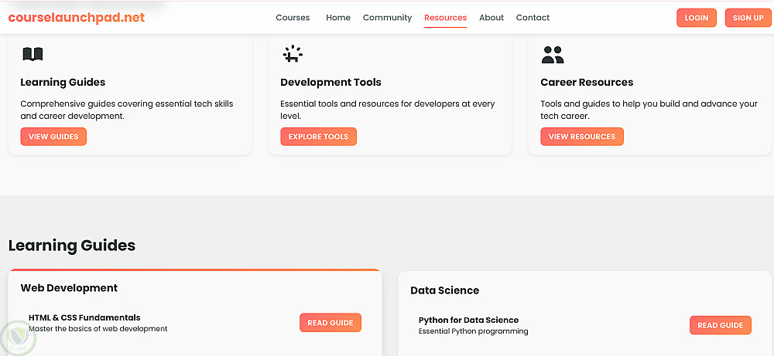Click the Career Resources people icon

pyautogui.click(x=553, y=55)
